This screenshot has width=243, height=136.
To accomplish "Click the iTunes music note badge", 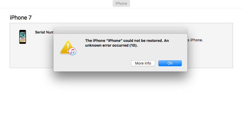I will click(72, 51).
